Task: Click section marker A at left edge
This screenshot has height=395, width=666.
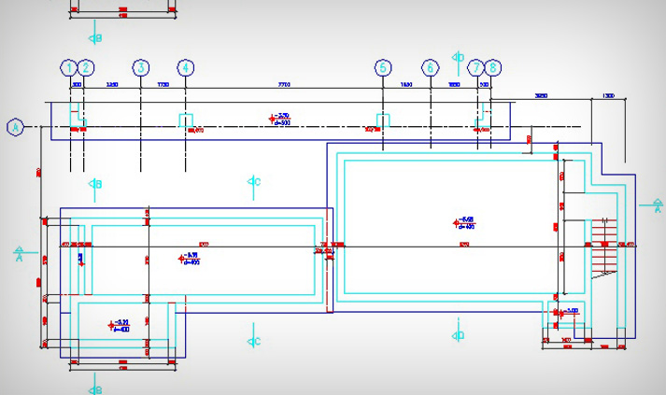Action: (19, 253)
